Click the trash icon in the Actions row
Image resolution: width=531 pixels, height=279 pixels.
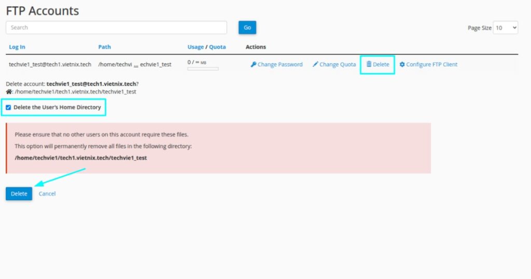[369, 64]
